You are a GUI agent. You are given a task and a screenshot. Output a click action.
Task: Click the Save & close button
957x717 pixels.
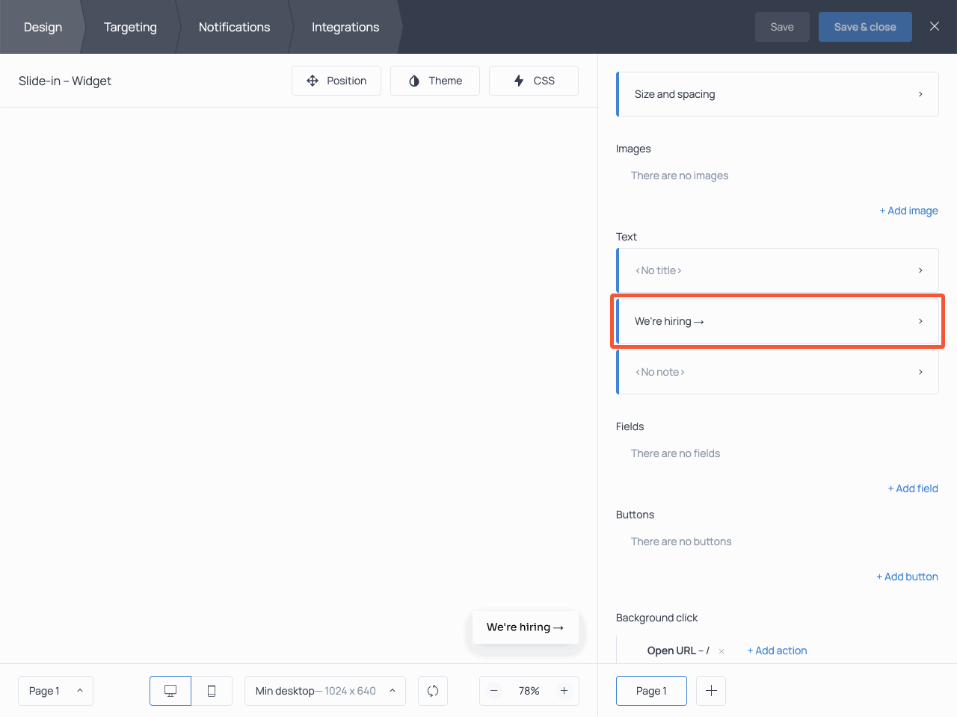pos(865,26)
